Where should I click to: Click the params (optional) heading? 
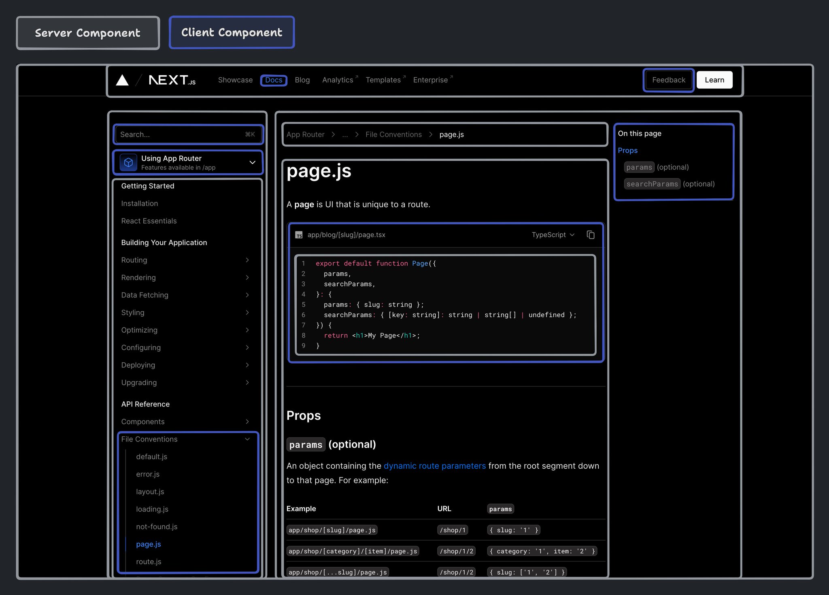[x=331, y=444]
